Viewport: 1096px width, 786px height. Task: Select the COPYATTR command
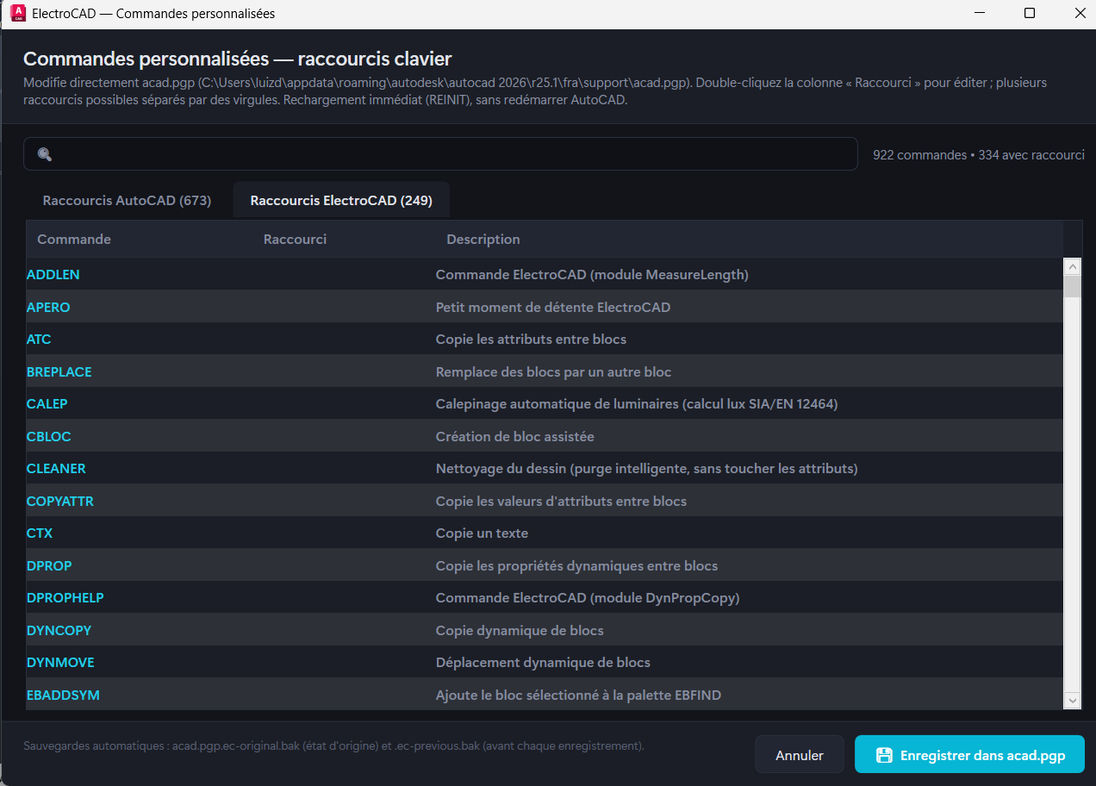pyautogui.click(x=60, y=501)
